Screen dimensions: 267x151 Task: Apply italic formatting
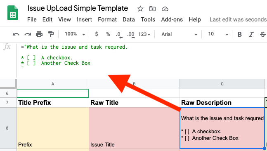[x=251, y=34]
